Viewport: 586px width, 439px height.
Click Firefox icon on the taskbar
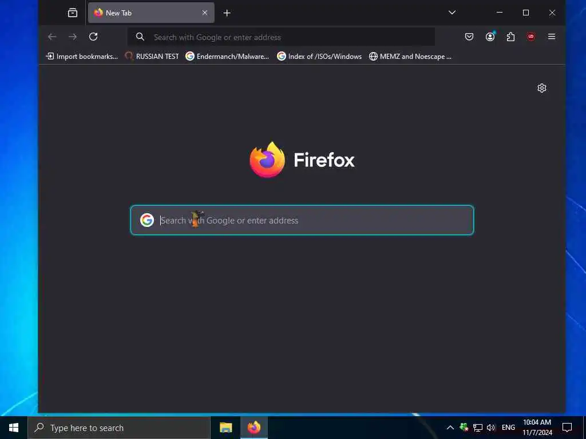click(254, 428)
